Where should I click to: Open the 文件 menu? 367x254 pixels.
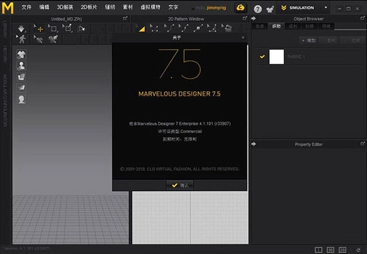click(x=26, y=7)
